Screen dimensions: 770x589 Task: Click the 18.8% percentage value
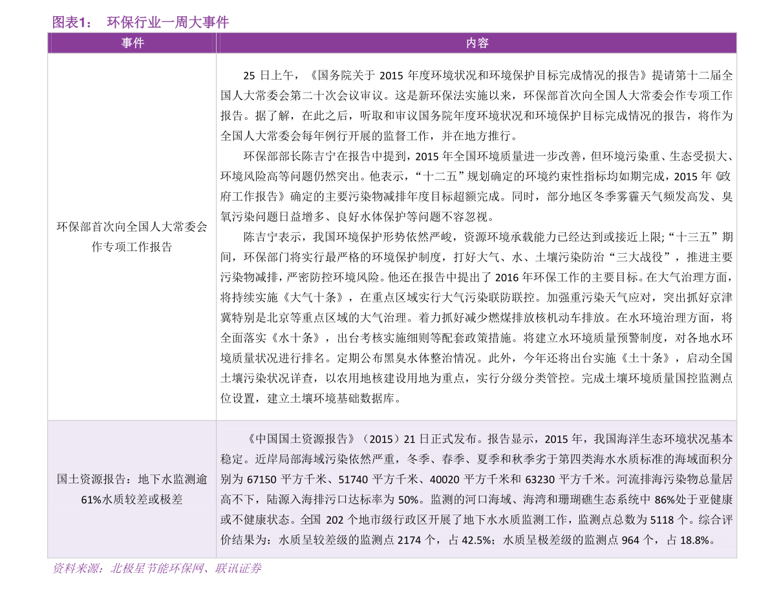coord(694,540)
